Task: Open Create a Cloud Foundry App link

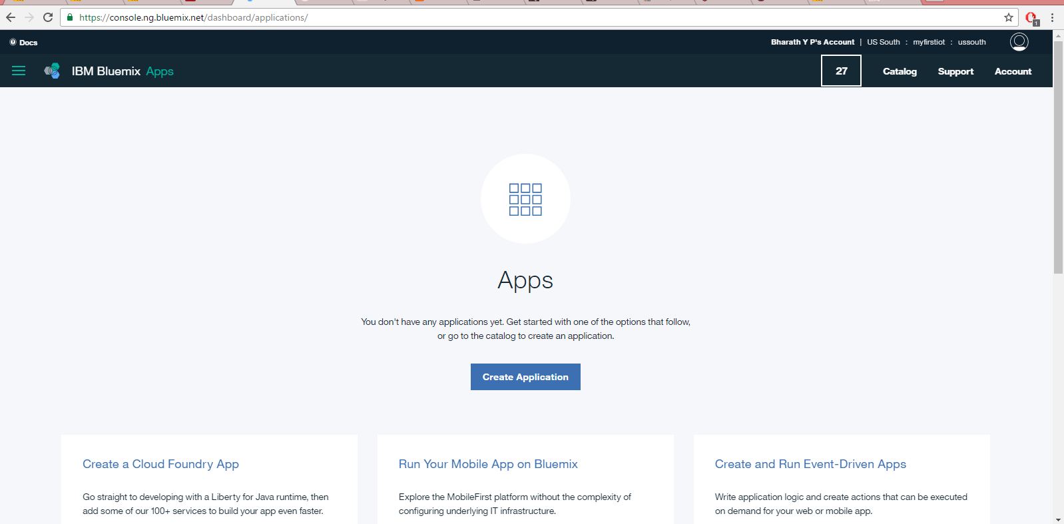Action: pyautogui.click(x=160, y=464)
